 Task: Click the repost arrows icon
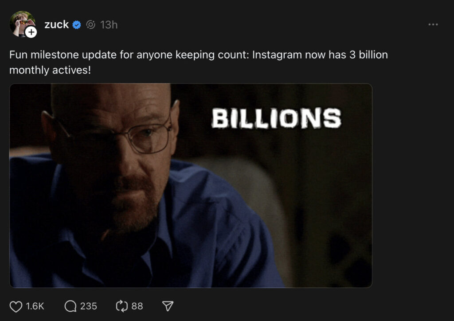pos(121,306)
